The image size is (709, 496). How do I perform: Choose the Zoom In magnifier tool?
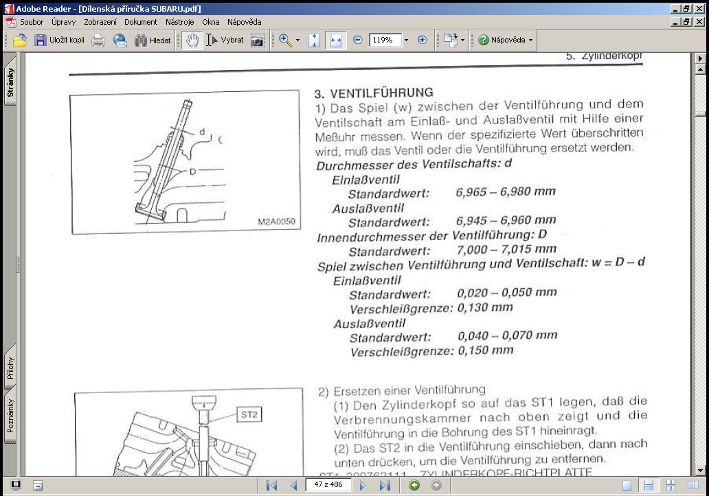coord(285,40)
